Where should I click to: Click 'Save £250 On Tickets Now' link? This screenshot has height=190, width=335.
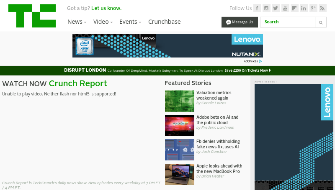point(247,70)
